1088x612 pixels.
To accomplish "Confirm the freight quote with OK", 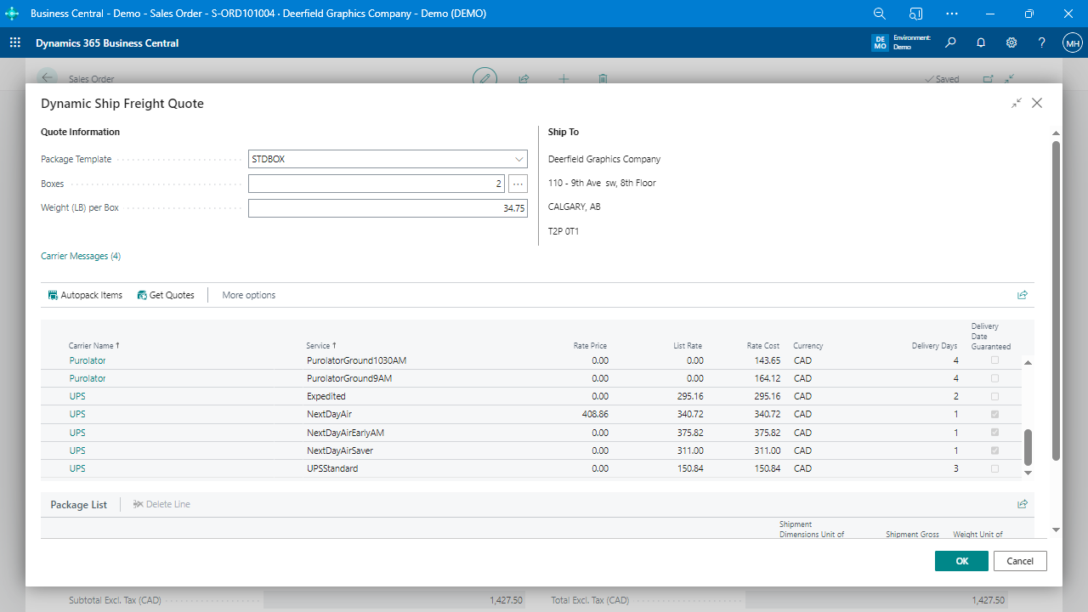I will coord(960,561).
